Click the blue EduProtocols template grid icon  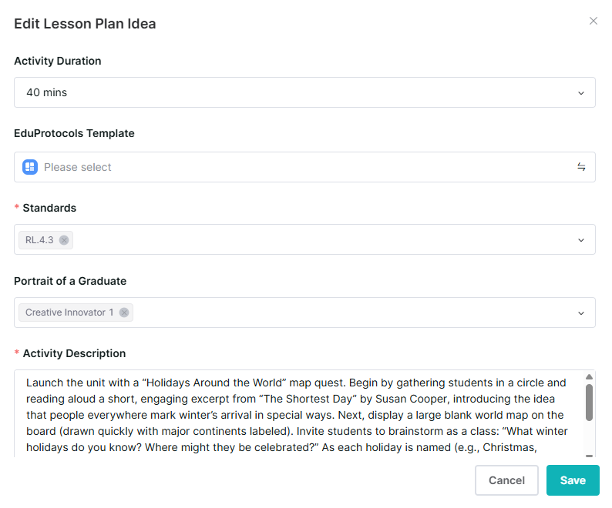point(30,167)
